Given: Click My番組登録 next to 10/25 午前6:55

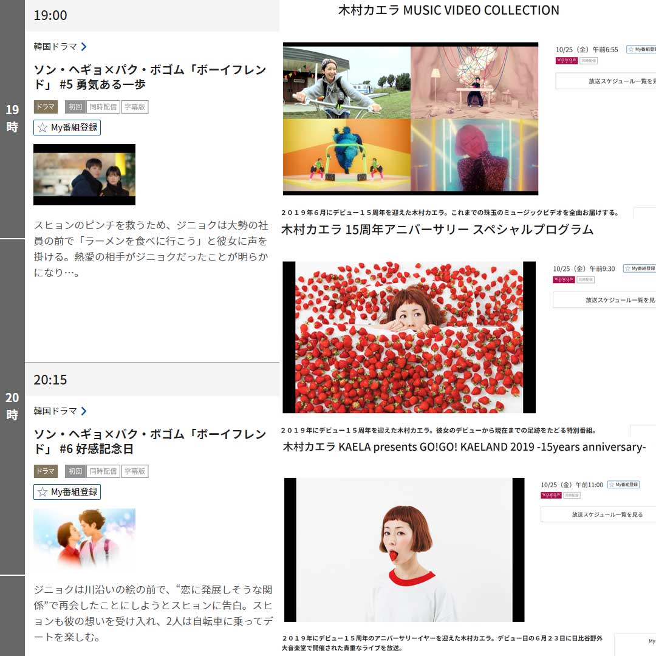Looking at the screenshot, I should coord(641,49).
